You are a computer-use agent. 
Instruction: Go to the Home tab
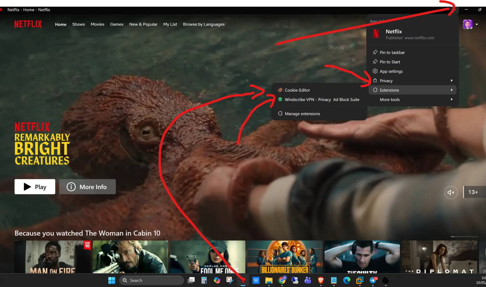click(x=61, y=24)
